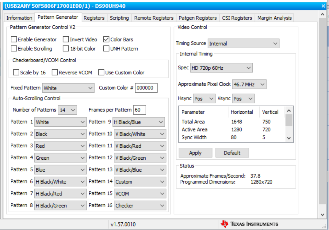Image resolution: width=329 pixels, height=230 pixels.
Task: Open Pattern 12 V Black/Green dropdown
Action: point(140,158)
